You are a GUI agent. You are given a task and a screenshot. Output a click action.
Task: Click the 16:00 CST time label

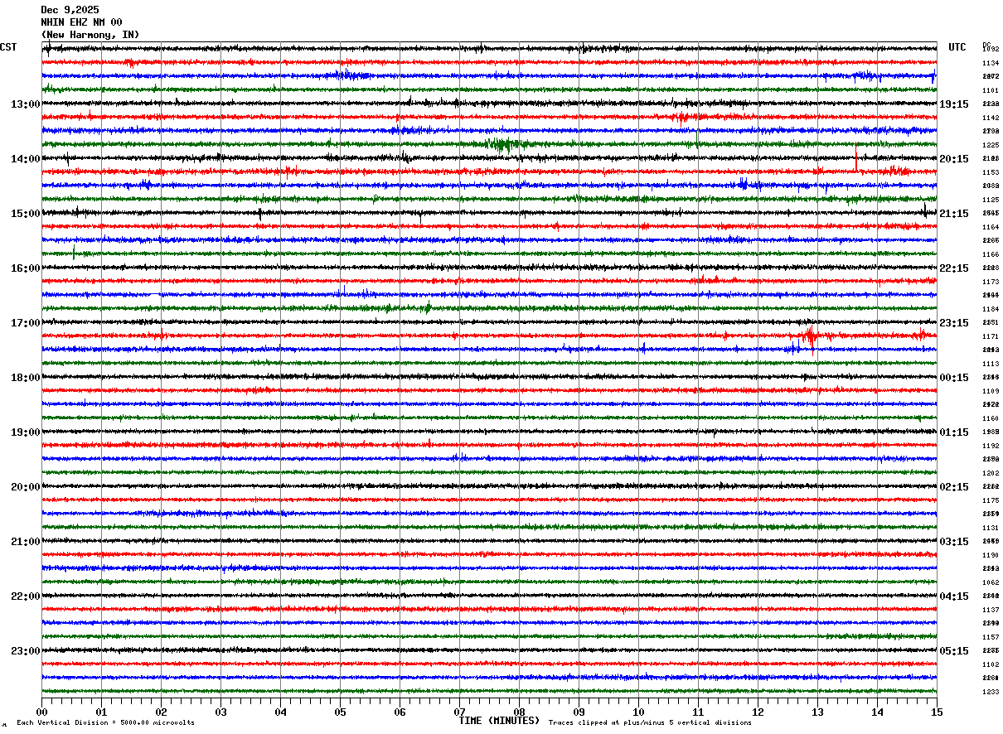(26, 268)
